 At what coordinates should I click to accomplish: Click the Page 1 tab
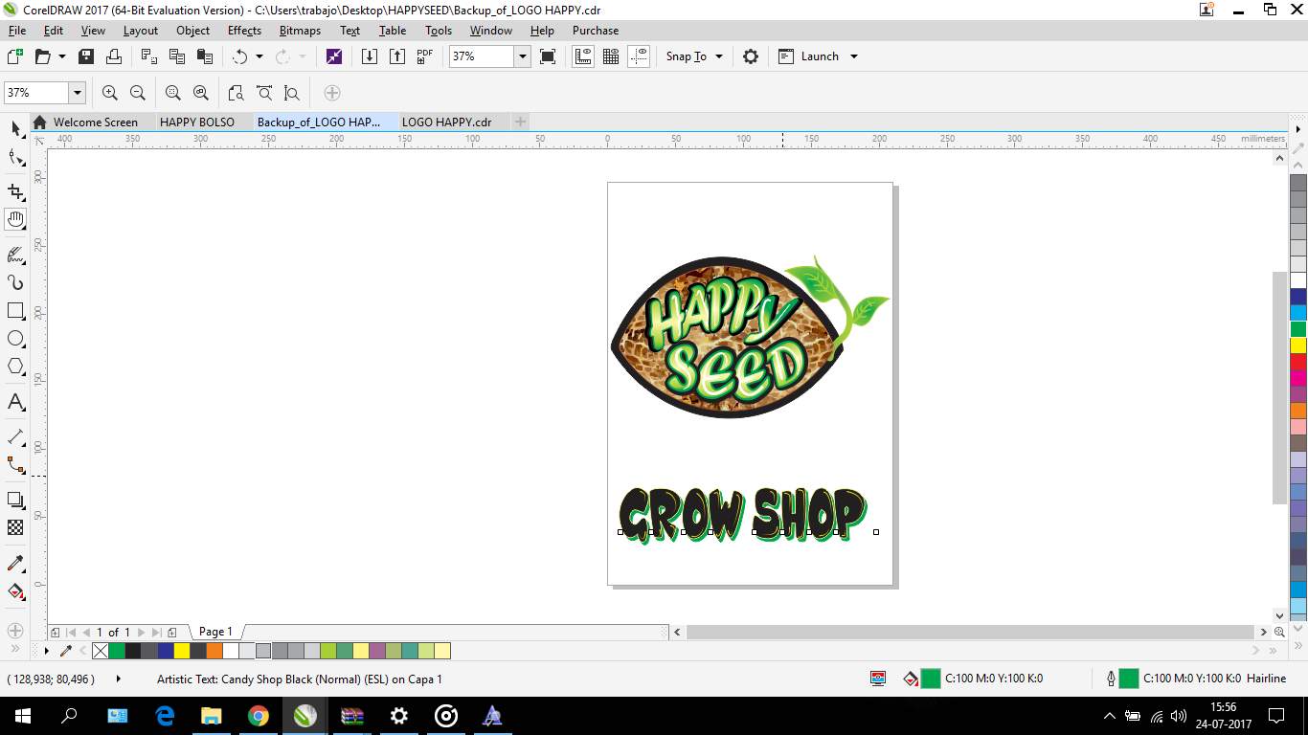pyautogui.click(x=215, y=632)
